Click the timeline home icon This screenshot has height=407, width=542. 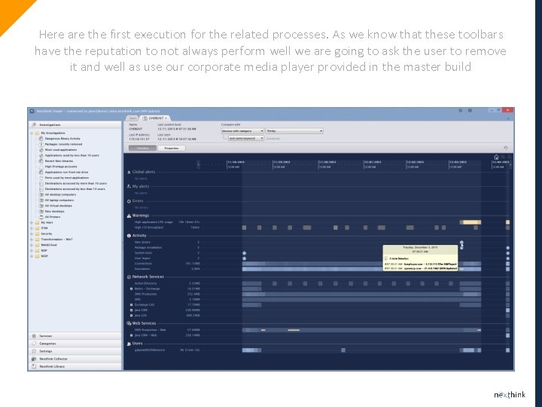(496, 157)
